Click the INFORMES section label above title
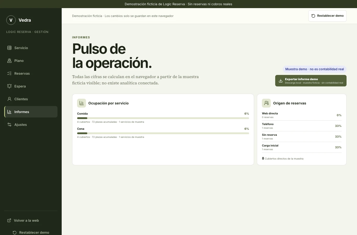357x235 pixels. pyautogui.click(x=81, y=37)
